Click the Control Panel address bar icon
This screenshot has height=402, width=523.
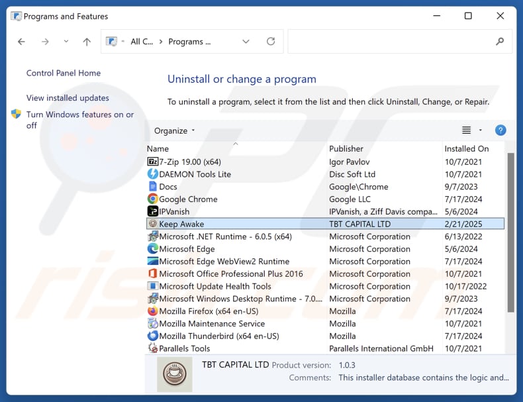(111, 41)
